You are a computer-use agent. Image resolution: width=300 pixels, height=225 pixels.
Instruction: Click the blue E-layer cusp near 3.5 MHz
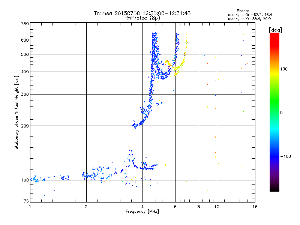click(131, 158)
